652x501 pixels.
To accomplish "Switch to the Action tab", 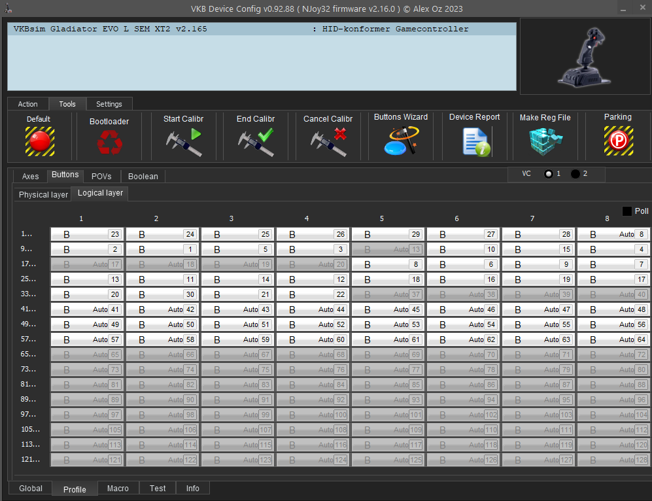I will (28, 104).
